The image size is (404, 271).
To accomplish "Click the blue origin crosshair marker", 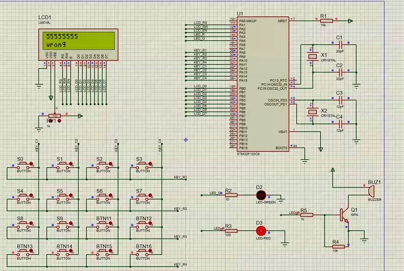I will pyautogui.click(x=186, y=140).
